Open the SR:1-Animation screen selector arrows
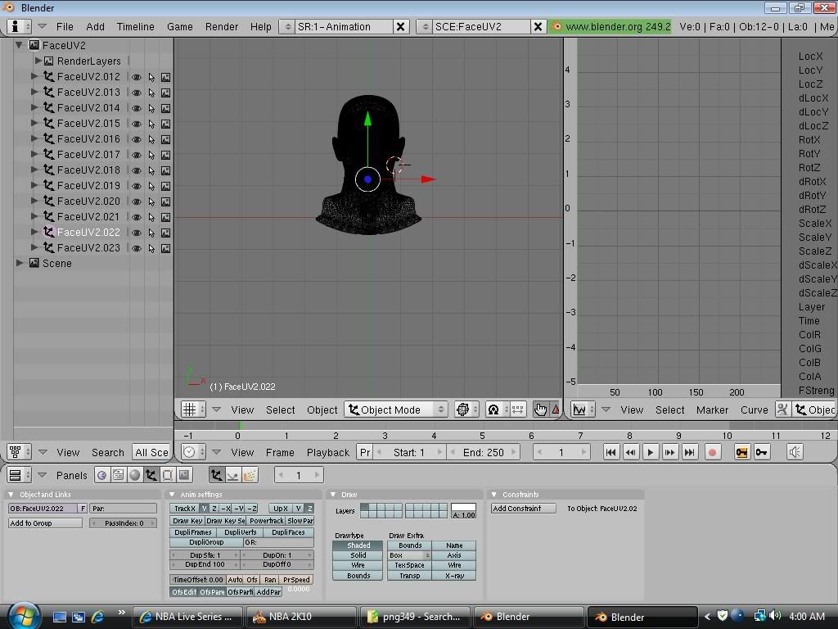 [287, 27]
